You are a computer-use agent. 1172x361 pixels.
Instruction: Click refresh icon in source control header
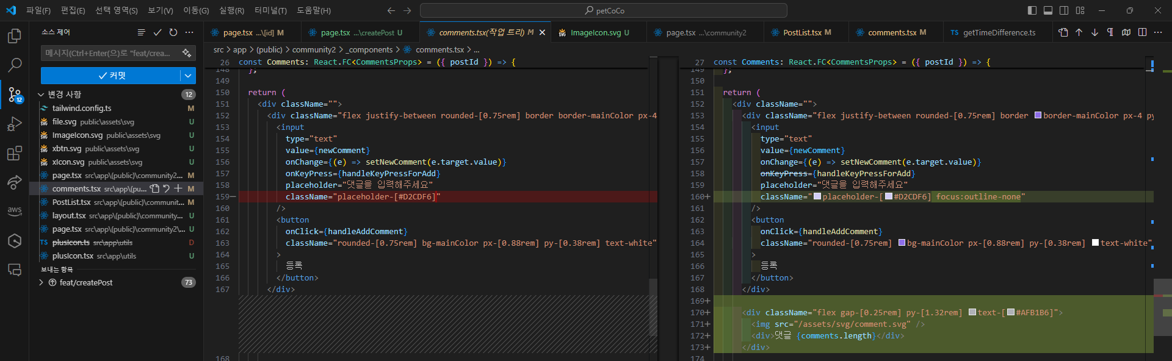coord(173,32)
